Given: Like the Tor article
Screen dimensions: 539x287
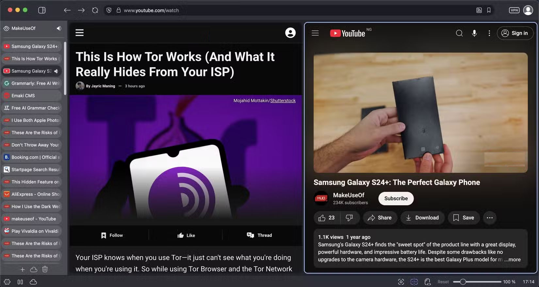Looking at the screenshot, I should coord(186,235).
